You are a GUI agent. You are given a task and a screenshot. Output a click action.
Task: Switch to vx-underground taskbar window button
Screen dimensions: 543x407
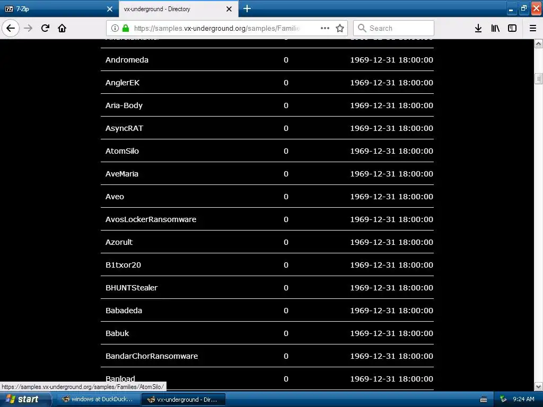(183, 400)
